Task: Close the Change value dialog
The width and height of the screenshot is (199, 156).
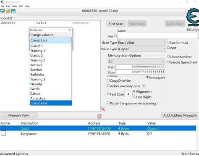Action: tap(70, 30)
